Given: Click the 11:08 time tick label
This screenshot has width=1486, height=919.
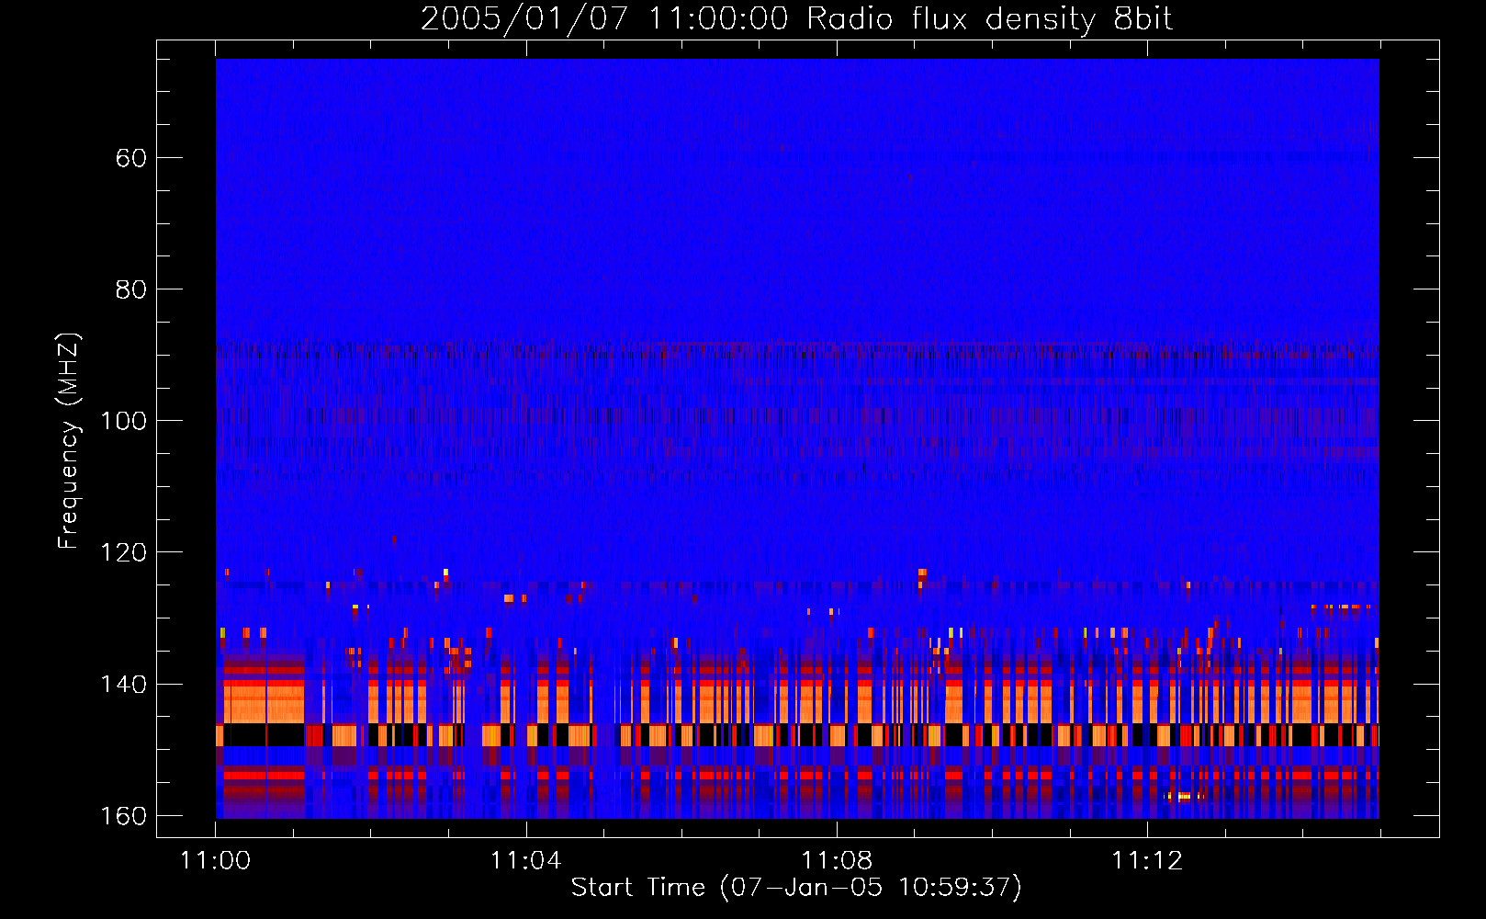Looking at the screenshot, I should [x=837, y=861].
